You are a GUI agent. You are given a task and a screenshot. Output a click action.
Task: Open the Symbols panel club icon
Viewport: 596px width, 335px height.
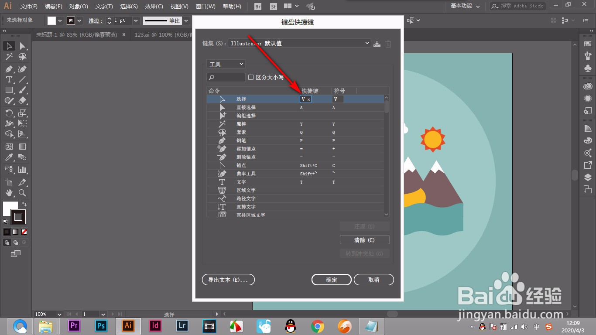coord(588,68)
